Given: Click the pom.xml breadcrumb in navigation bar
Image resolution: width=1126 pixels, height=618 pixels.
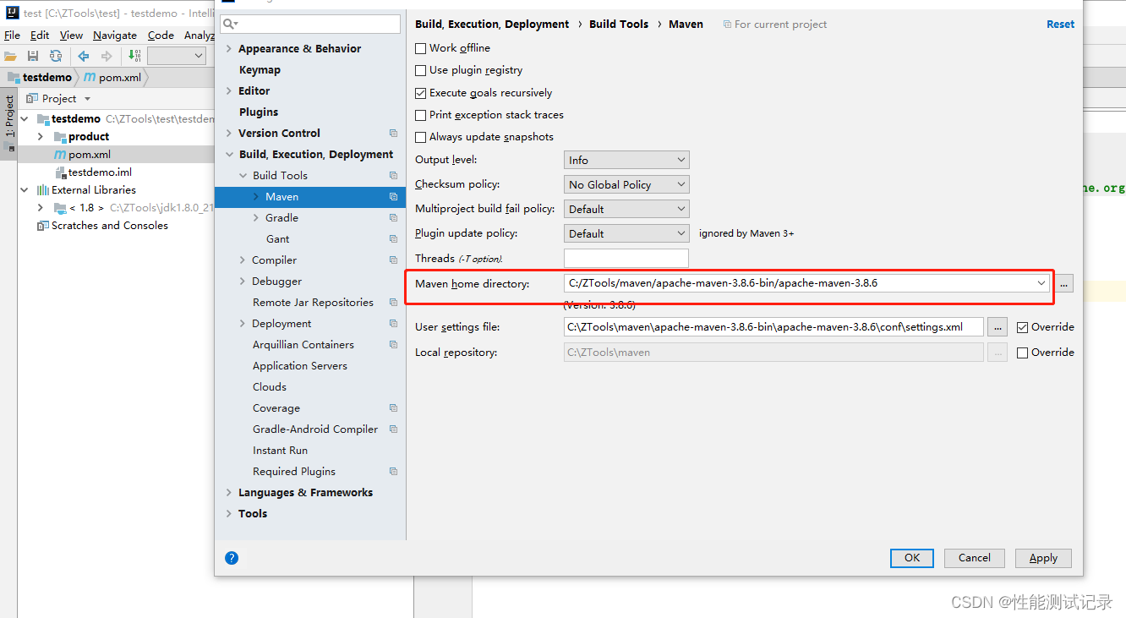Looking at the screenshot, I should pos(112,77).
